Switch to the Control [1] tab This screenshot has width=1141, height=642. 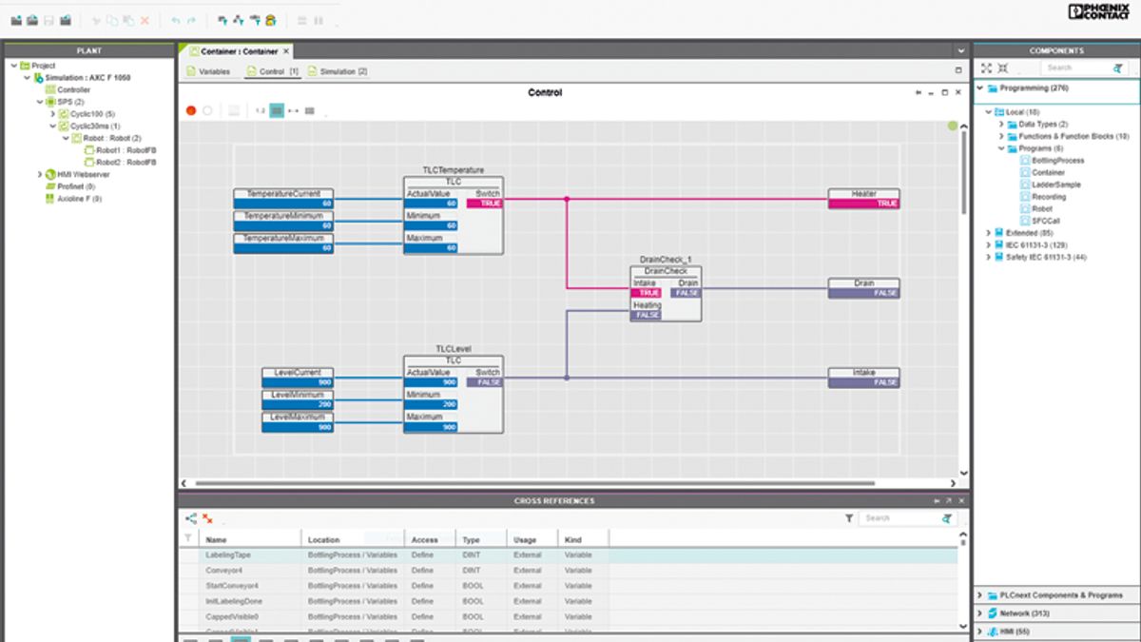pos(273,71)
